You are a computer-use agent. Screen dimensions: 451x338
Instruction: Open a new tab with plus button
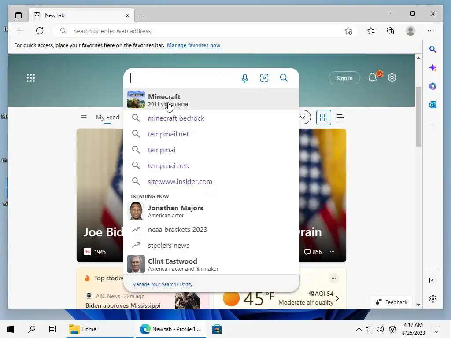point(142,15)
